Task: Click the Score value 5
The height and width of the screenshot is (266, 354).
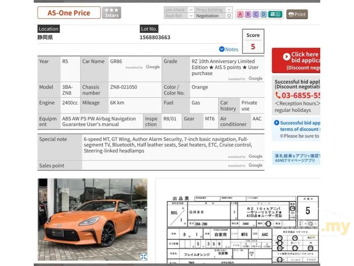Action: click(x=253, y=47)
